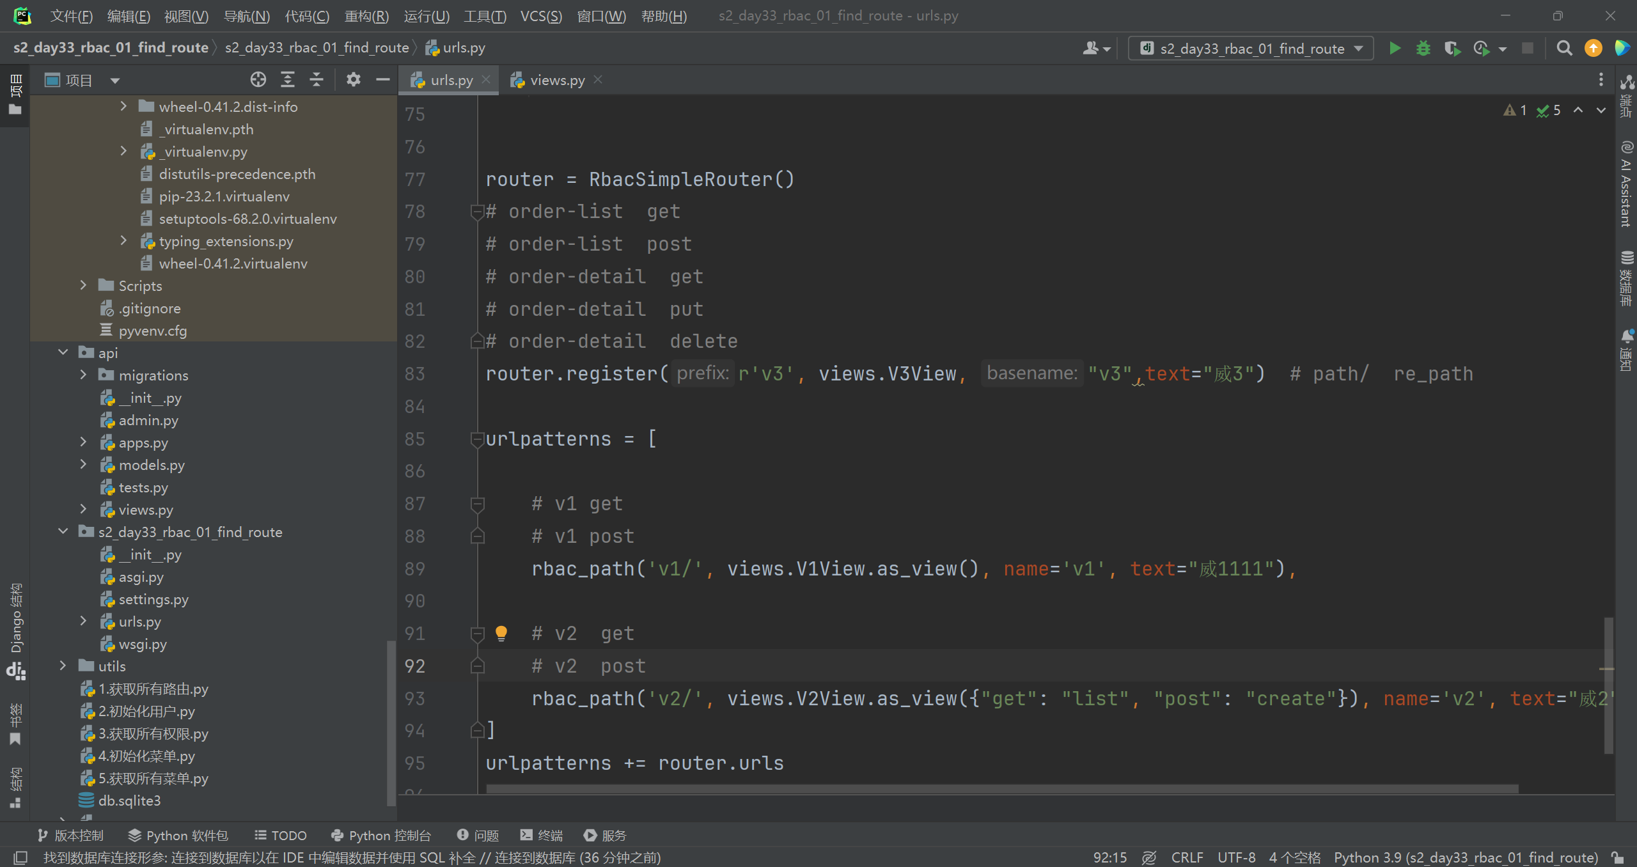
Task: Click the warnings count indicator
Action: [x=1516, y=110]
